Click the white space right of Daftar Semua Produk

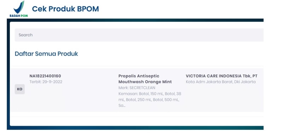click(x=171, y=54)
